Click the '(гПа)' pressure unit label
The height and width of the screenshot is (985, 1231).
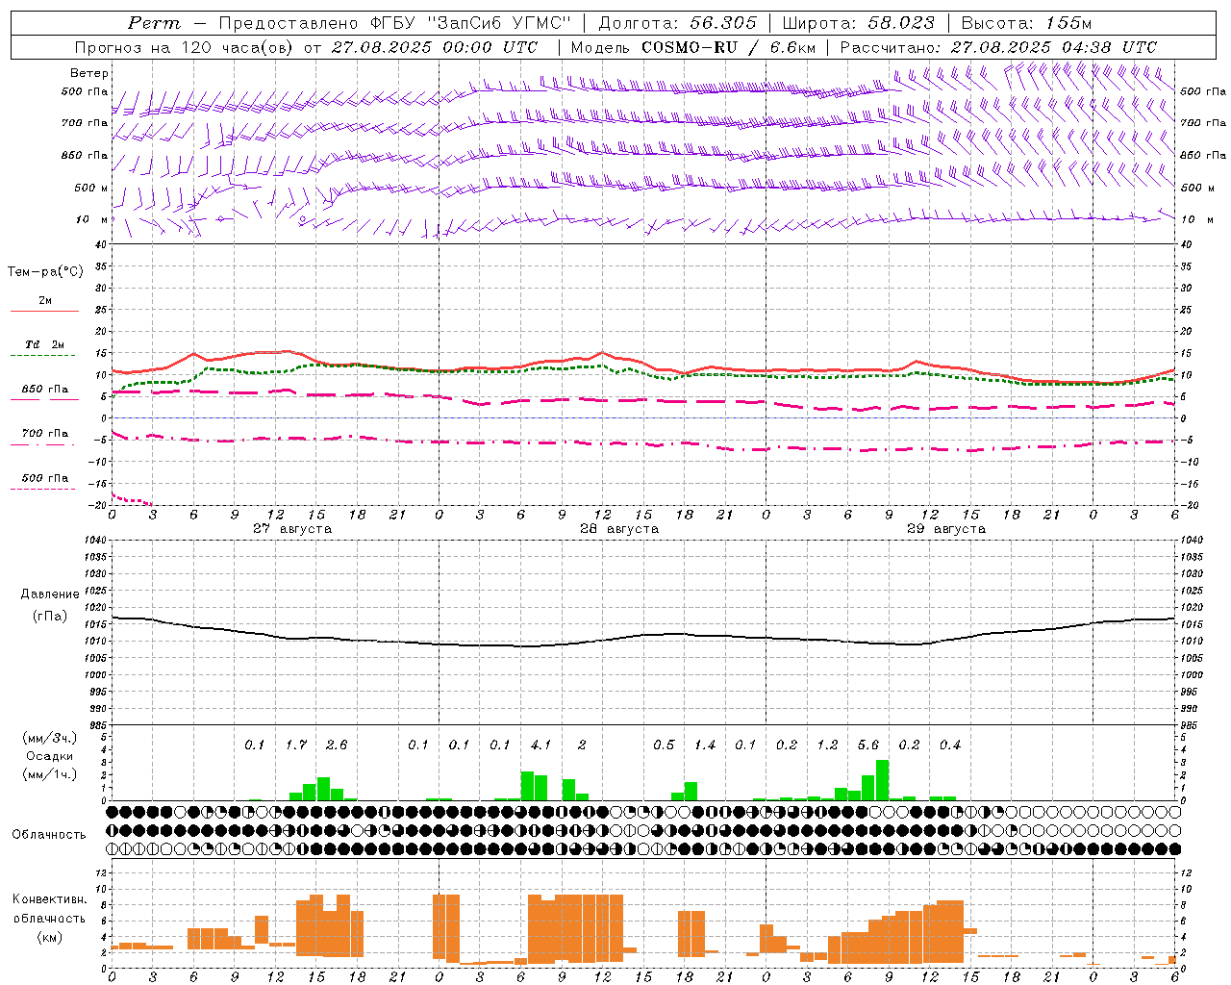click(x=50, y=617)
